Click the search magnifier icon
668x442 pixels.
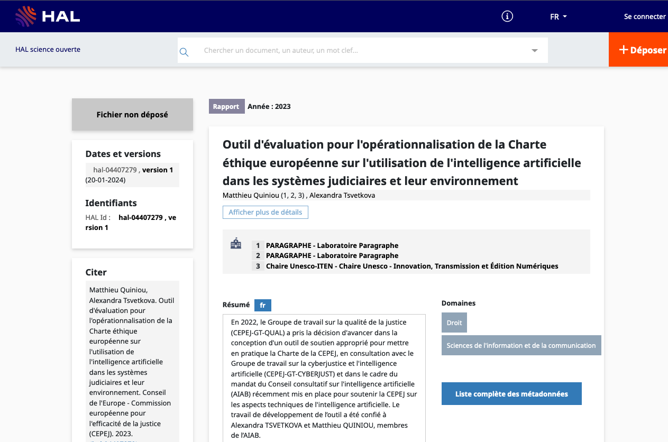tap(184, 52)
